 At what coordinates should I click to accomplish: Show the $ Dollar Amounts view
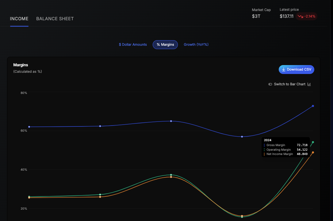pos(133,45)
